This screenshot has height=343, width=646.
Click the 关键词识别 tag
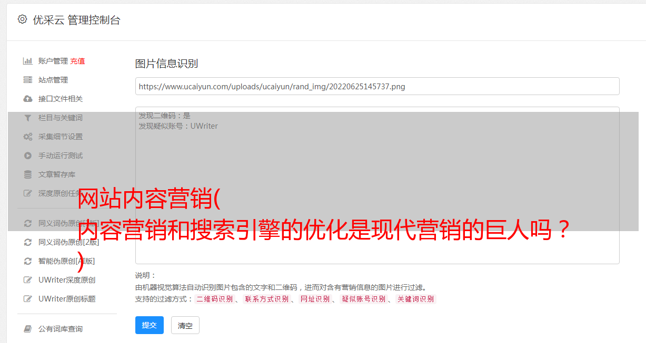click(x=415, y=299)
